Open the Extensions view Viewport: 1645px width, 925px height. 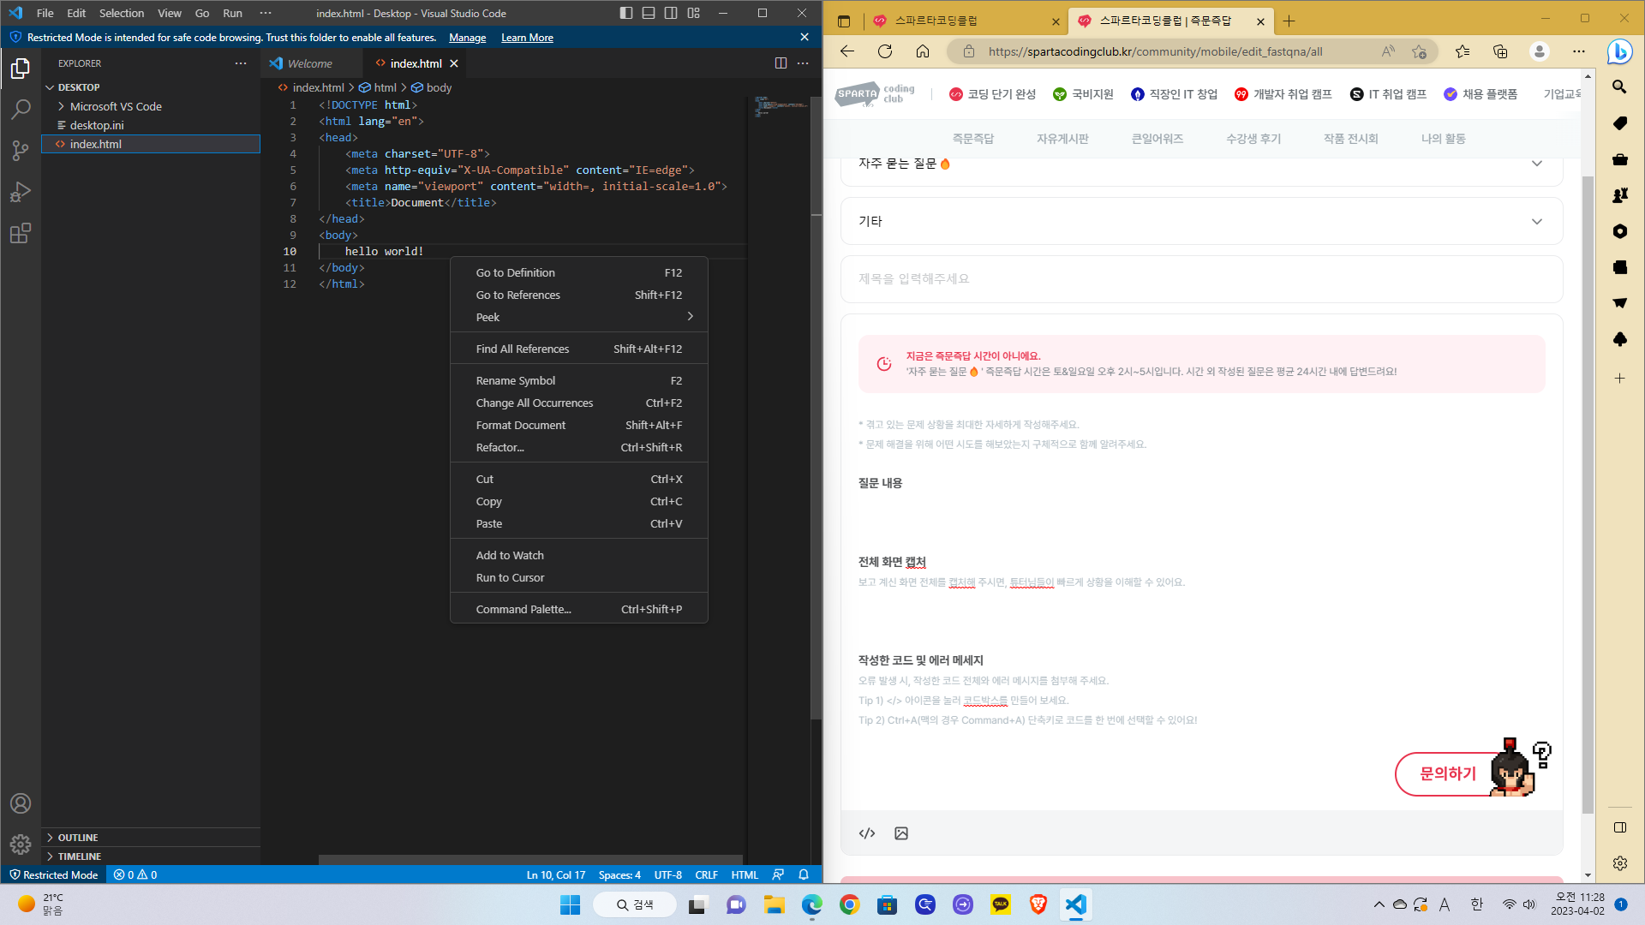(21, 233)
